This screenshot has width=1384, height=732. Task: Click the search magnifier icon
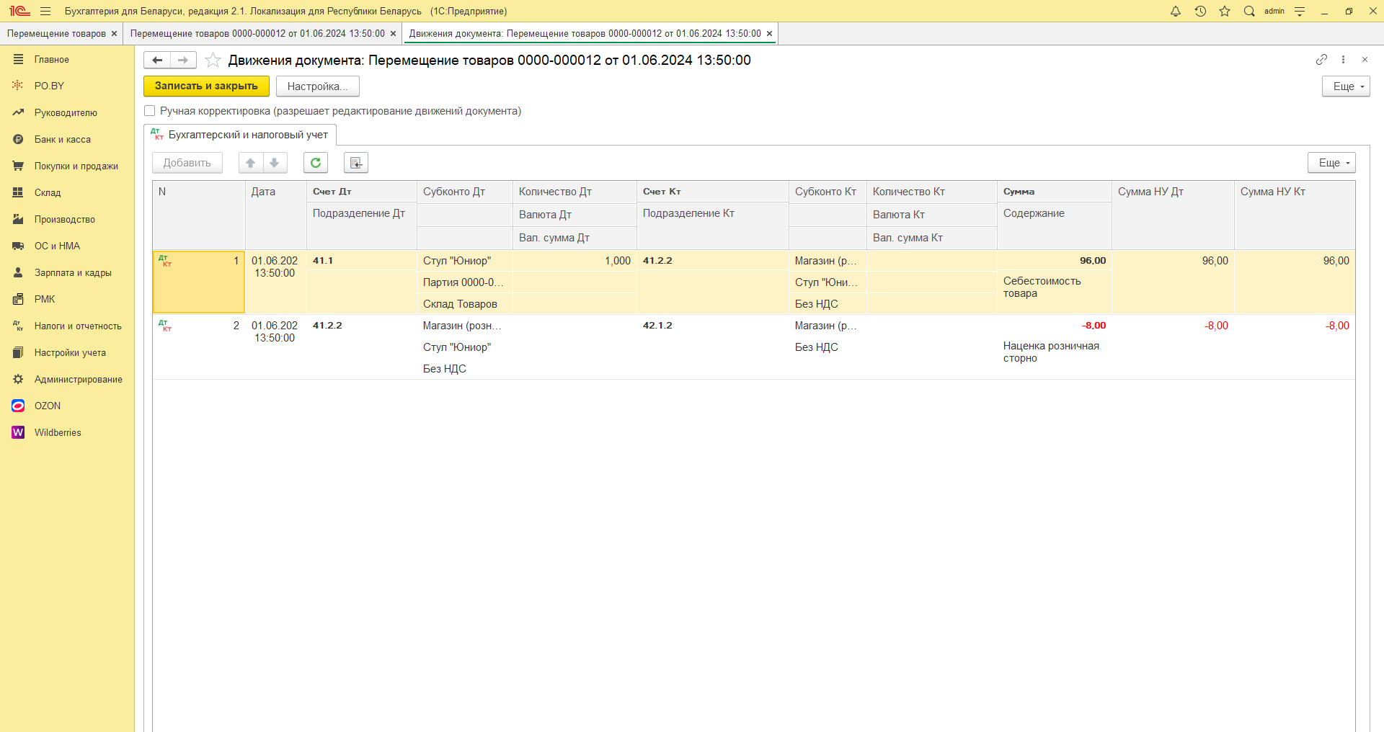1249,11
